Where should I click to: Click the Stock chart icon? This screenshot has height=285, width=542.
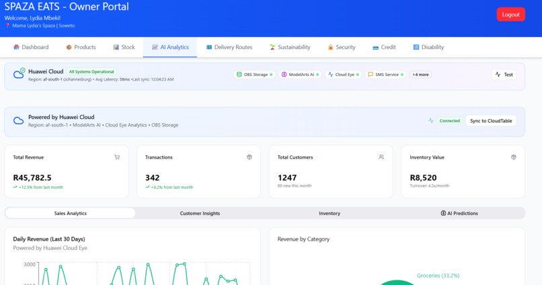(x=116, y=47)
